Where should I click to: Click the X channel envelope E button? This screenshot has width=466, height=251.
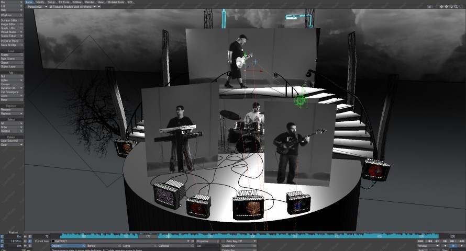29,236
